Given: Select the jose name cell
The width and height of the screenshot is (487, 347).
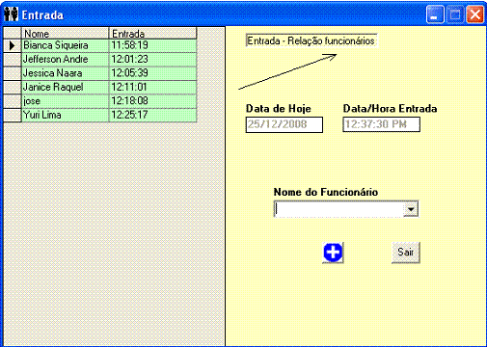Looking at the screenshot, I should pyautogui.click(x=65, y=101).
